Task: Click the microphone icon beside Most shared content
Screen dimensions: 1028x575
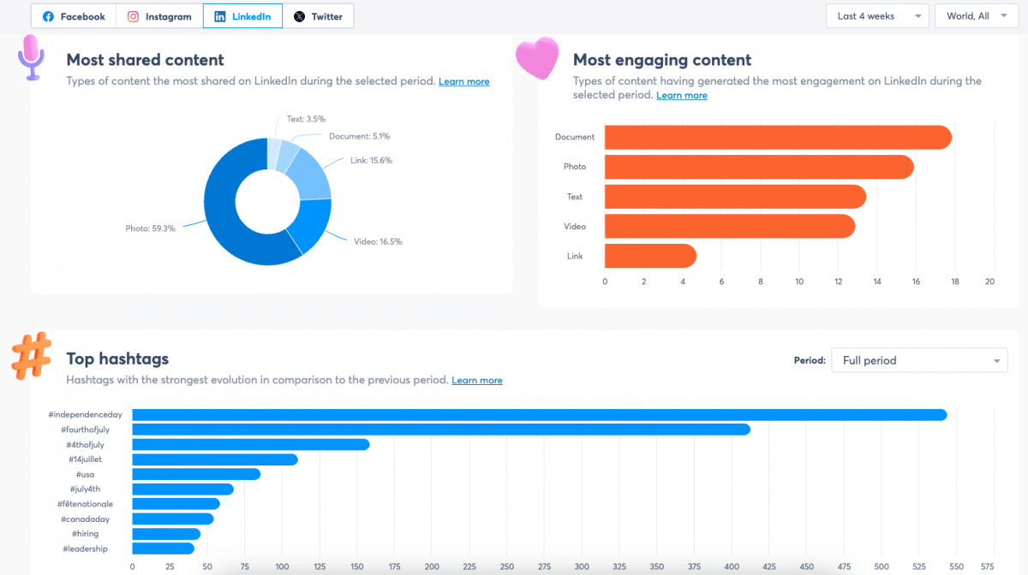Action: pos(33,56)
